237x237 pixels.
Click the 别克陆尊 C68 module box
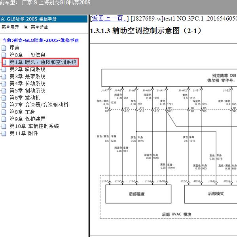click(169, 78)
